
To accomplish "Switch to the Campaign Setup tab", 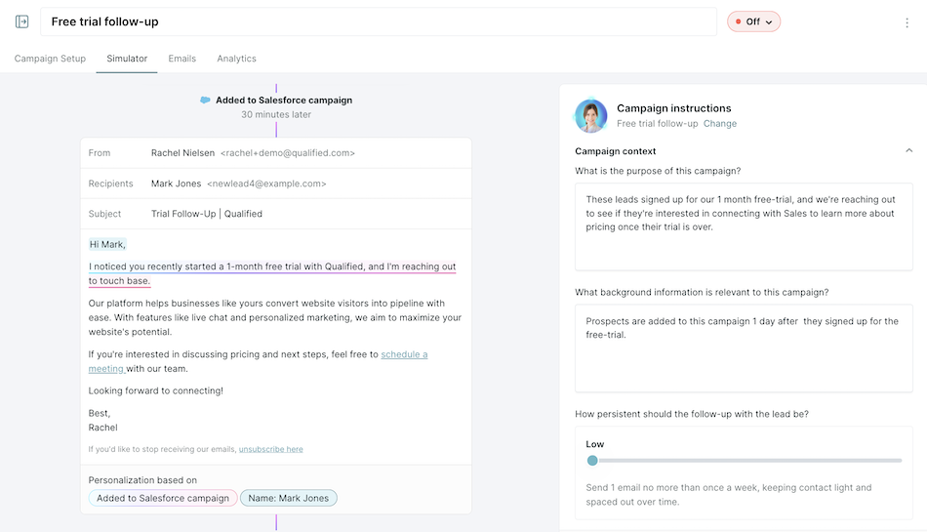I will tap(50, 59).
